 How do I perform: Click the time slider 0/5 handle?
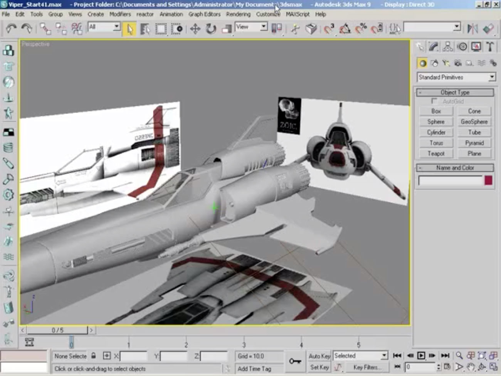coord(57,330)
